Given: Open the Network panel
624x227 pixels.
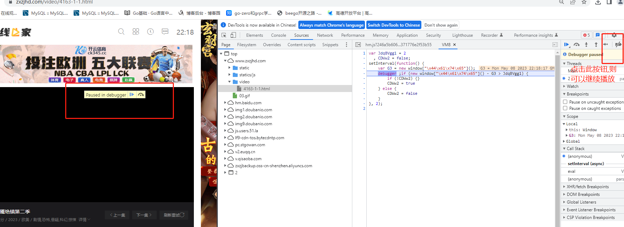Looking at the screenshot, I should click(325, 35).
